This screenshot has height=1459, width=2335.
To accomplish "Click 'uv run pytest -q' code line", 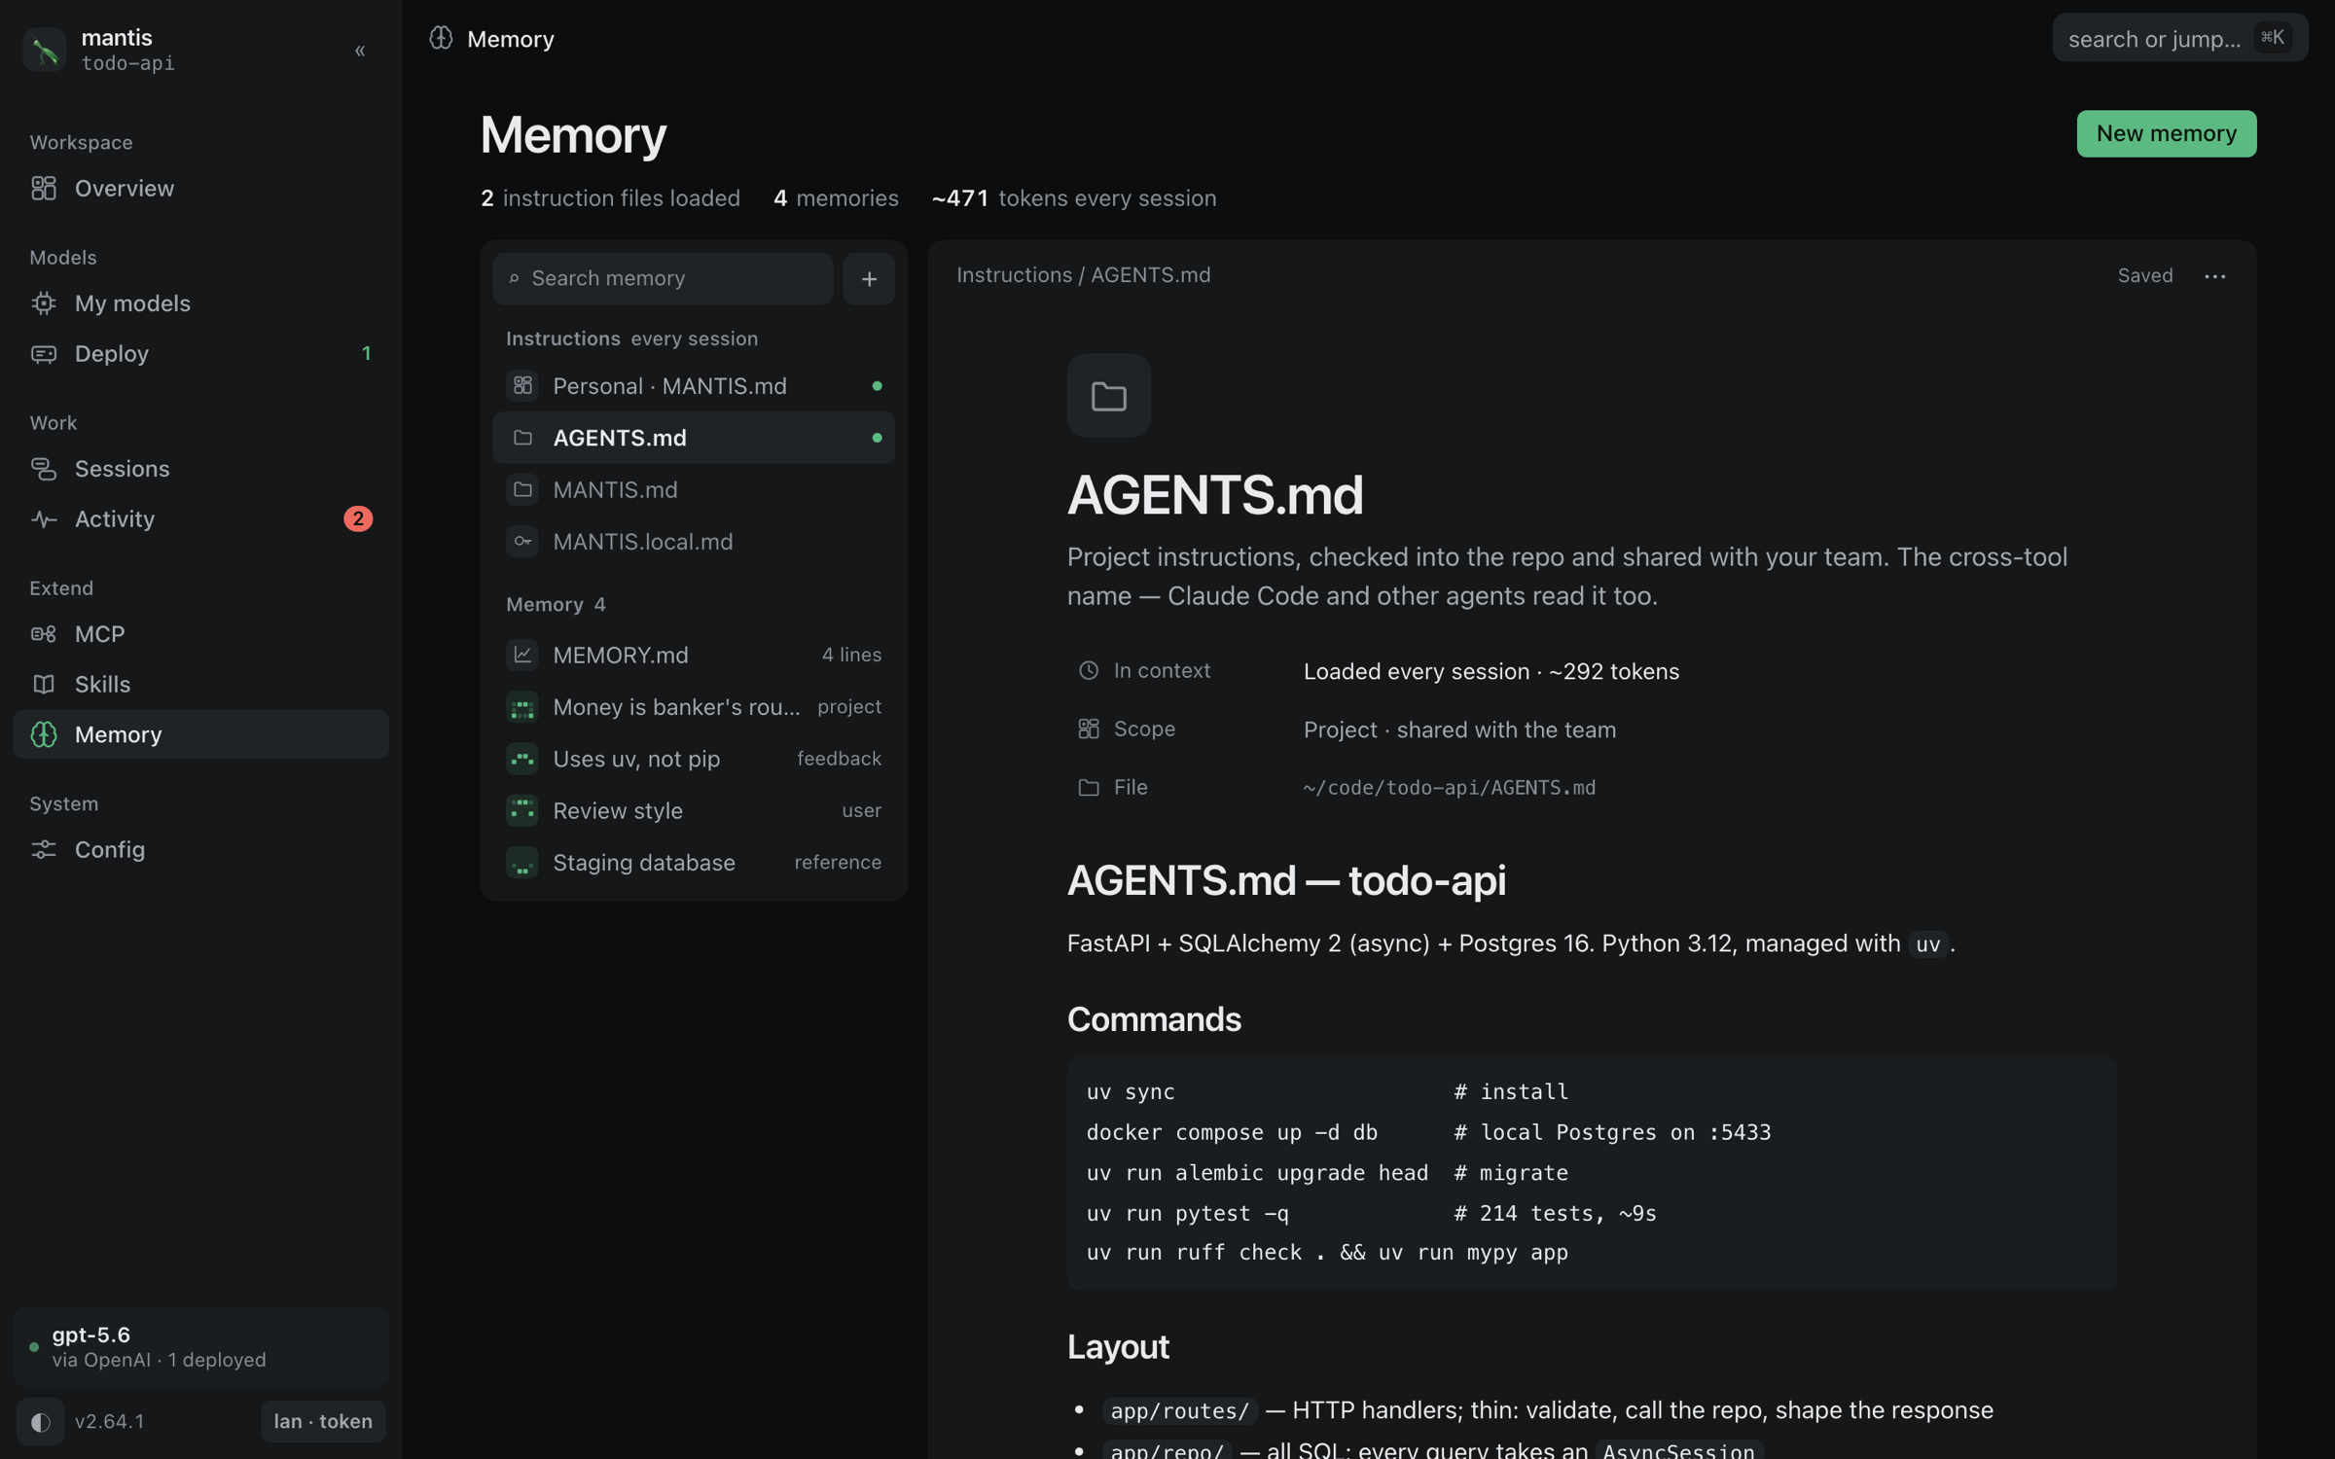I will coord(1187,1213).
